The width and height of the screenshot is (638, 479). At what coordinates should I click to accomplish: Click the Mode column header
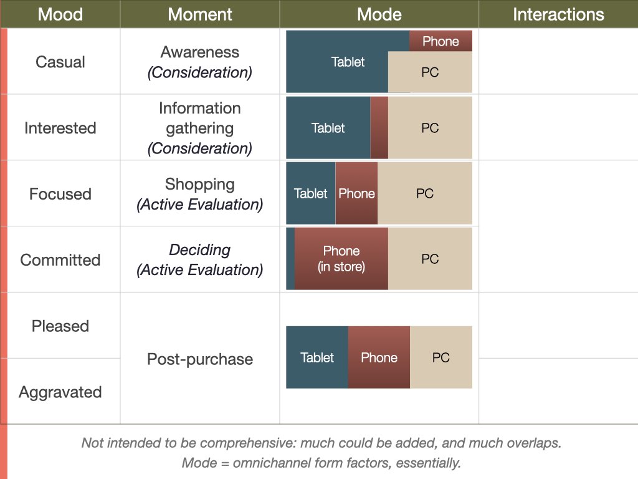[x=379, y=14]
